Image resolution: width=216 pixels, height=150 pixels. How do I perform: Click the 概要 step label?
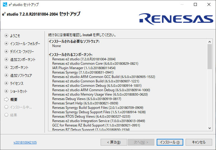pyautogui.click(x=14, y=99)
